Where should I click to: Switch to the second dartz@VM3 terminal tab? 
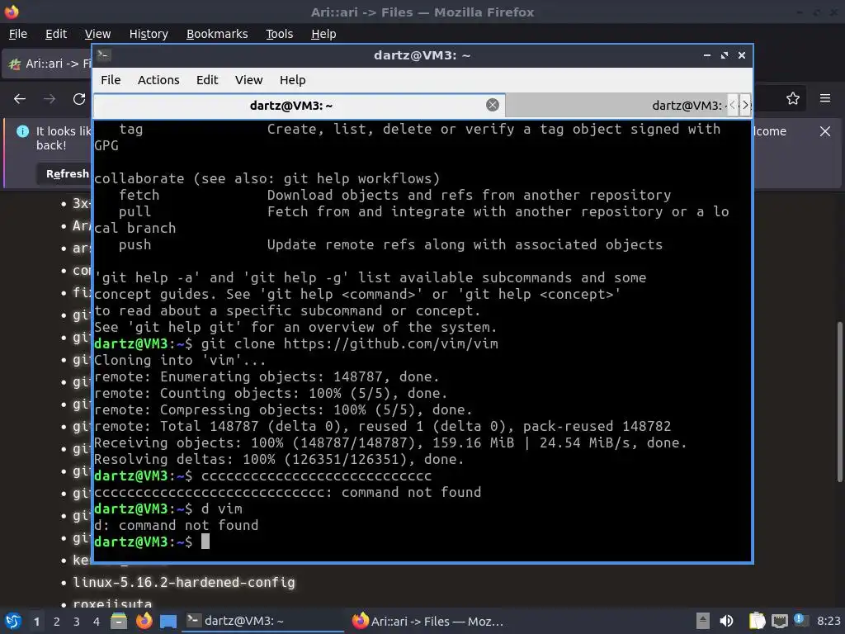click(617, 105)
